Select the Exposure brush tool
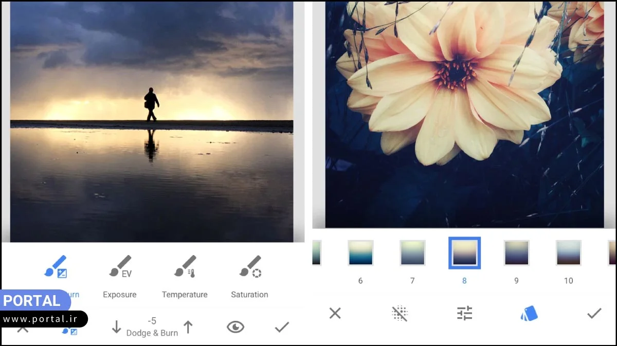This screenshot has height=346, width=617. point(119,267)
